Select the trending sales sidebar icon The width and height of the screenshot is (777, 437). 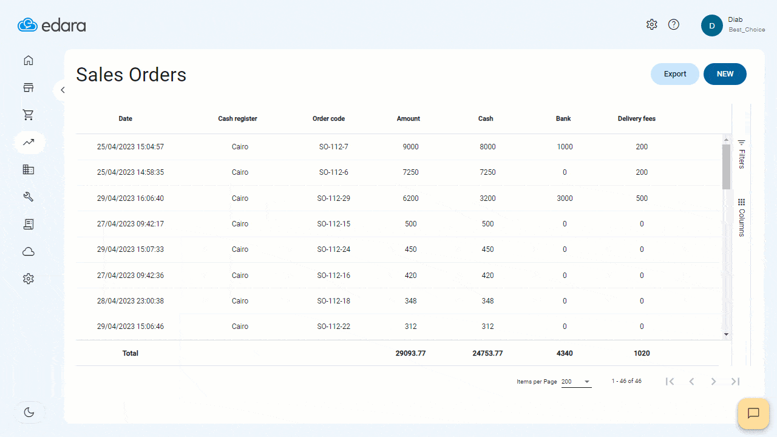(x=29, y=142)
